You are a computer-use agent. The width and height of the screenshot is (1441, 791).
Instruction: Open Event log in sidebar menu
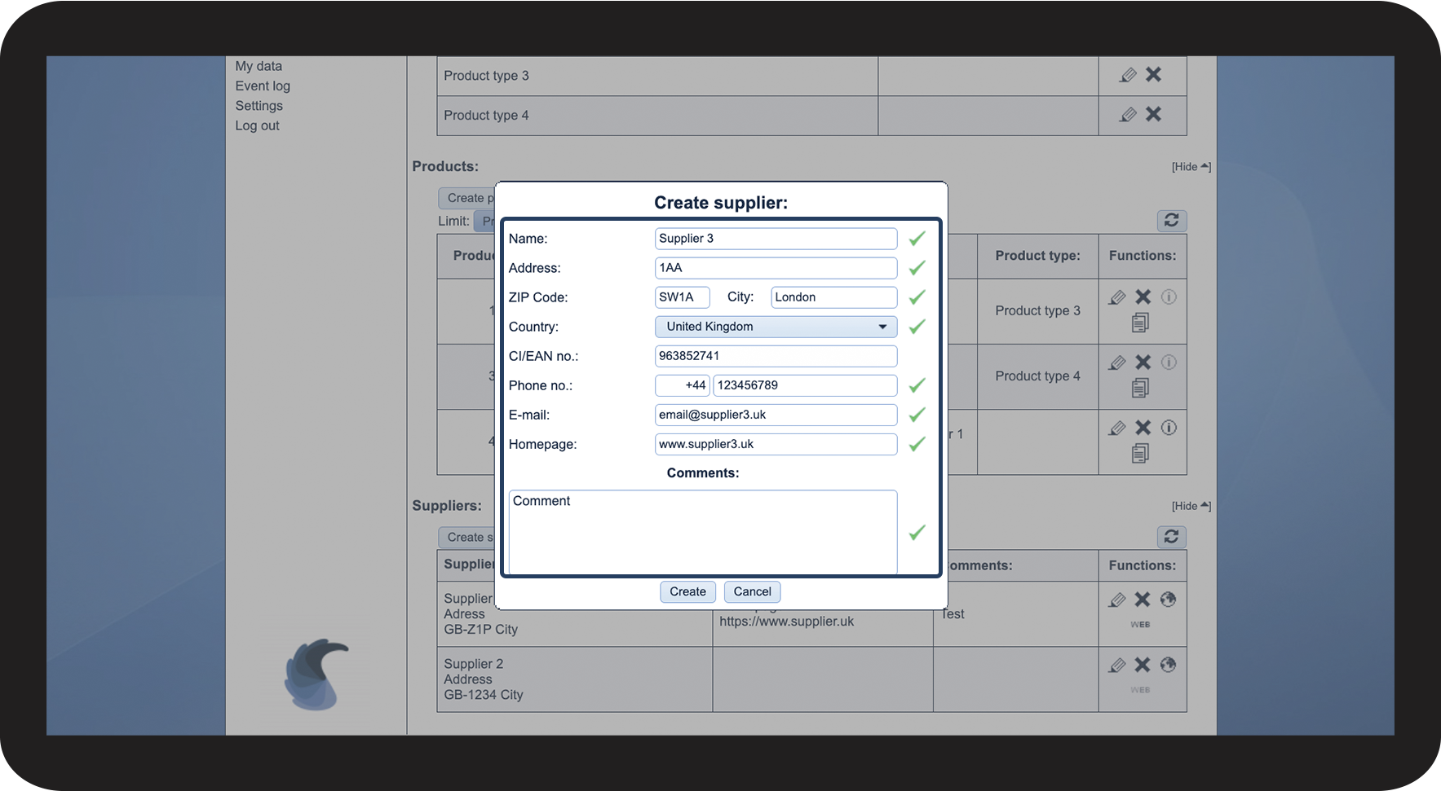[x=263, y=86]
